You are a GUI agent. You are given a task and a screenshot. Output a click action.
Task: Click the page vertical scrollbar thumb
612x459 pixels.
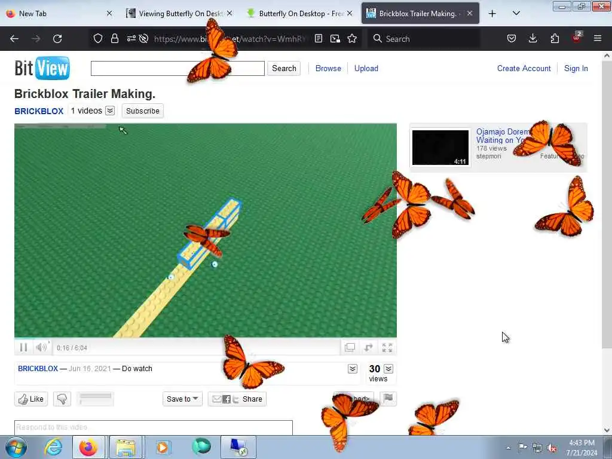coord(607,203)
